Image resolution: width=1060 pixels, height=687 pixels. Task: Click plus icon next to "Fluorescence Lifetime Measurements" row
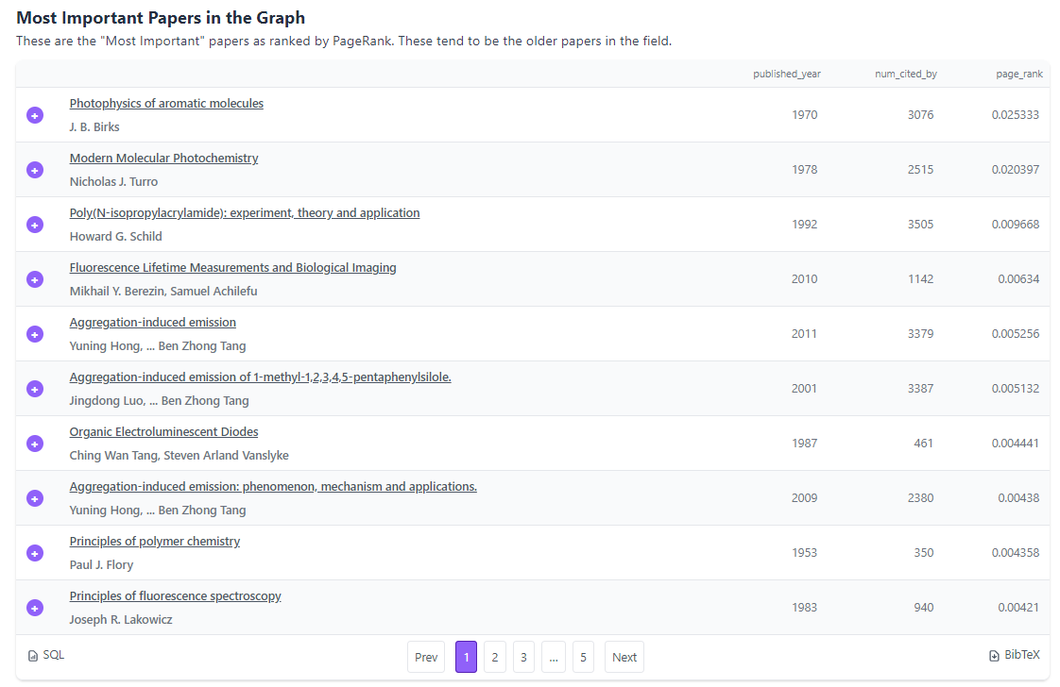click(x=35, y=279)
